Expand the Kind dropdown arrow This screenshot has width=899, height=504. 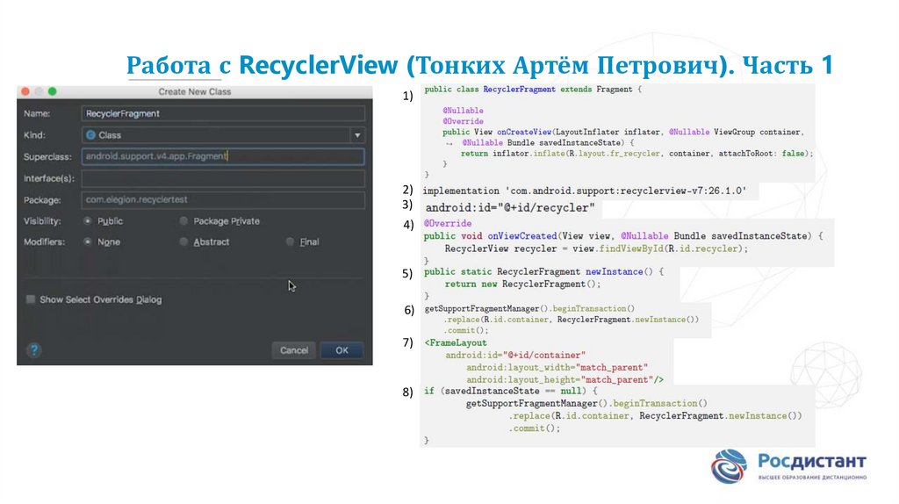(x=356, y=135)
